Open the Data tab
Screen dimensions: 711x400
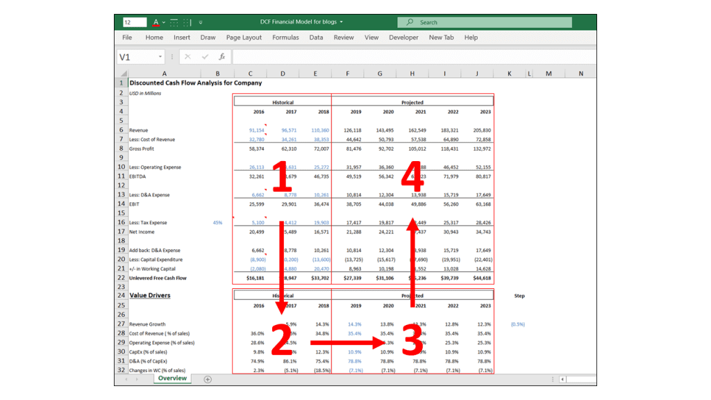point(316,37)
